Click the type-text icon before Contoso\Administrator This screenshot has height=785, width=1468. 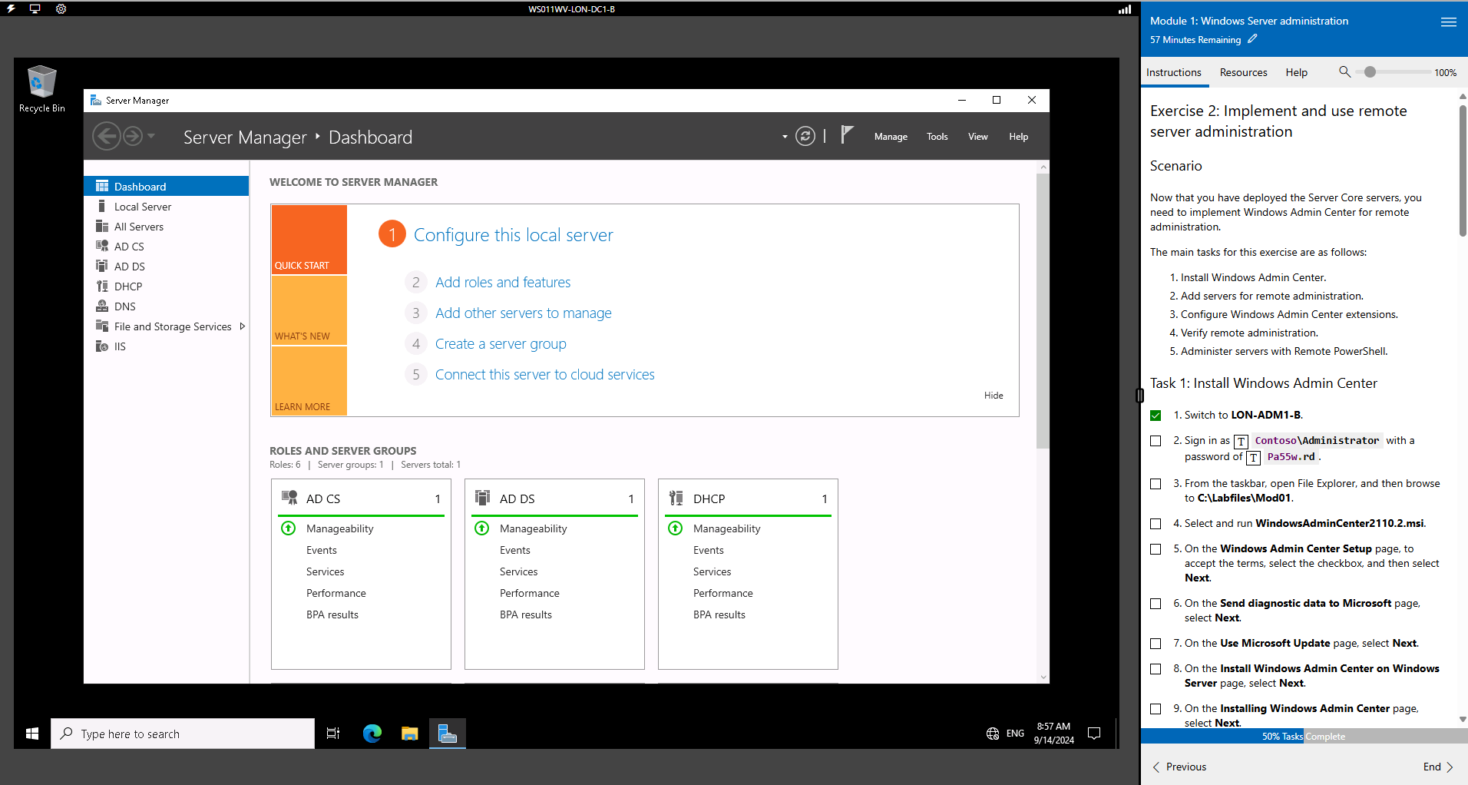coord(1241,442)
